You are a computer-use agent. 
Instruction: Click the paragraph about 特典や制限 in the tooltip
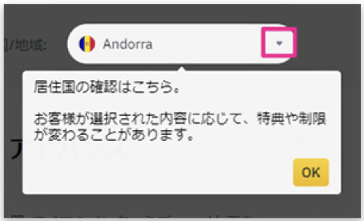(x=180, y=126)
